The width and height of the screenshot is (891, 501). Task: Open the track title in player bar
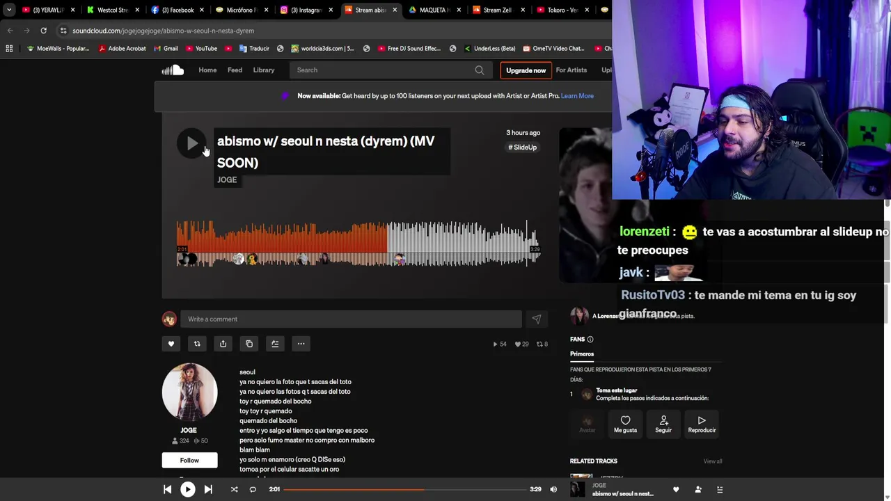point(623,493)
